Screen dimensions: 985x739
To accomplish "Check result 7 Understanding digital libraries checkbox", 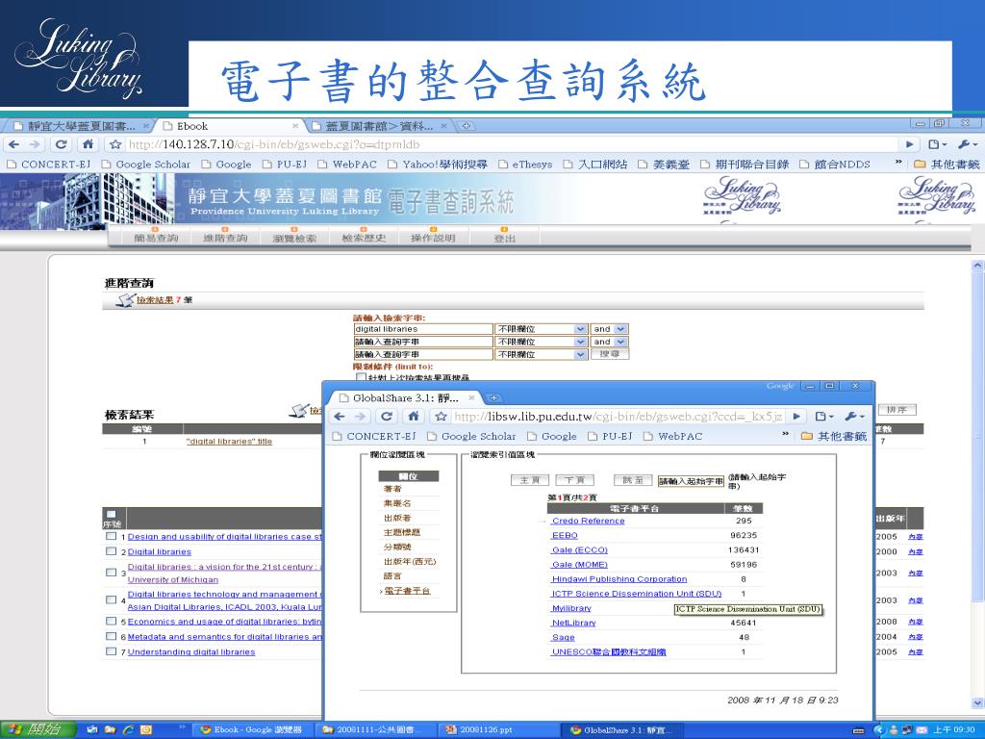I will coord(112,651).
